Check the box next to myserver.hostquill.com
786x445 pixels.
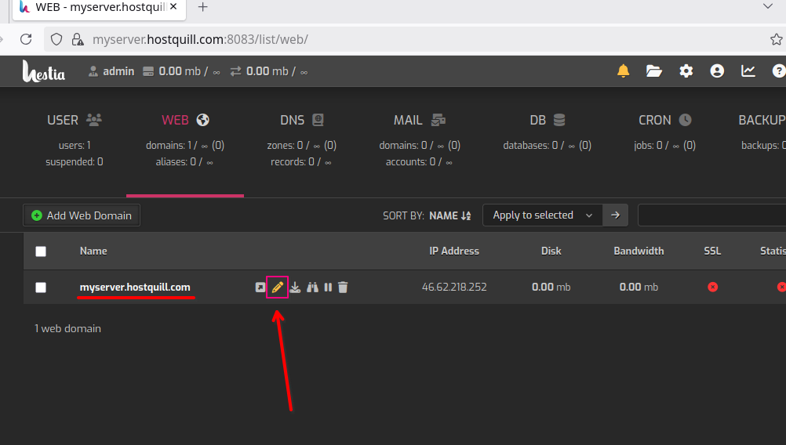[41, 288]
